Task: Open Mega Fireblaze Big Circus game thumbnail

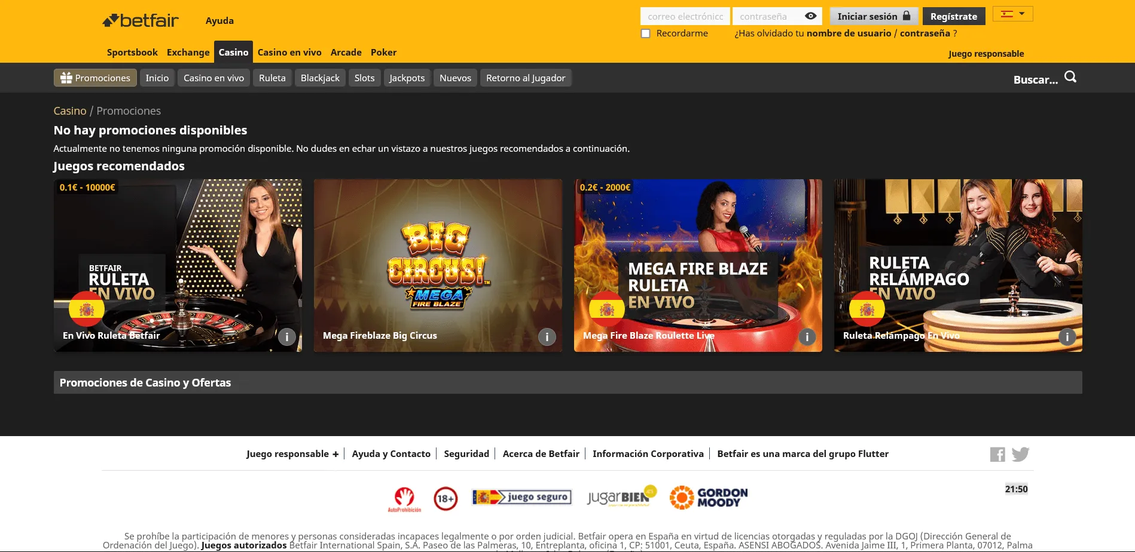Action: tap(438, 265)
